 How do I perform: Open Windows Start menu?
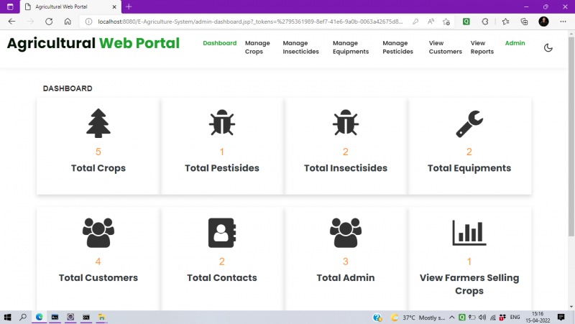[x=7, y=317]
